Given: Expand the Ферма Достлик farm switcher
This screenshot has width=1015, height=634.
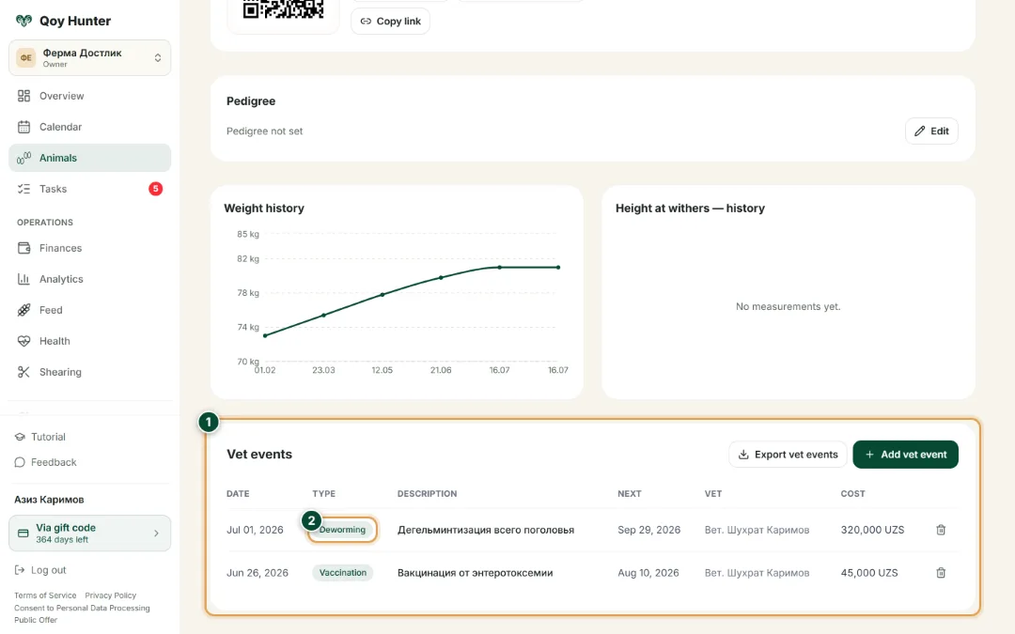Looking at the screenshot, I should 89,57.
